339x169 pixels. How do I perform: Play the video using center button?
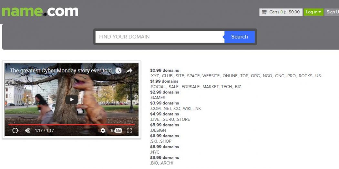72,99
